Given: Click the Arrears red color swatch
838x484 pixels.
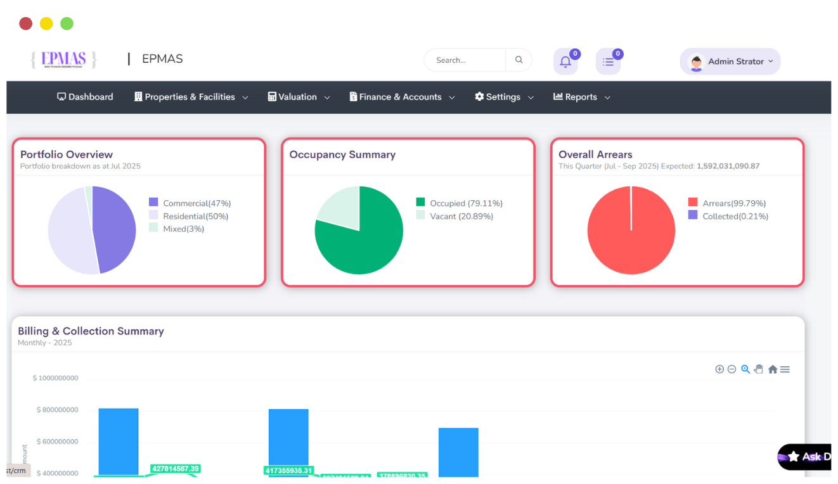Looking at the screenshot, I should pos(693,202).
